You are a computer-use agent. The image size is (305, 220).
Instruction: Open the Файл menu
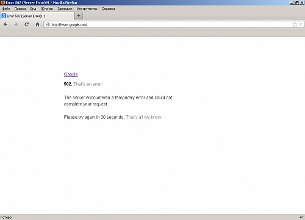tap(6, 9)
